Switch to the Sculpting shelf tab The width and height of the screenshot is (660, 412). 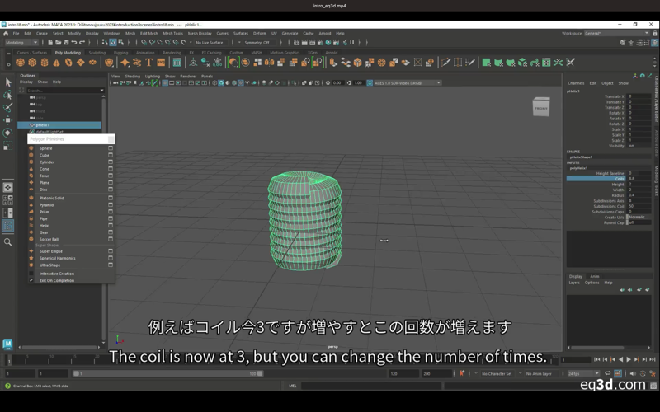[x=97, y=53]
